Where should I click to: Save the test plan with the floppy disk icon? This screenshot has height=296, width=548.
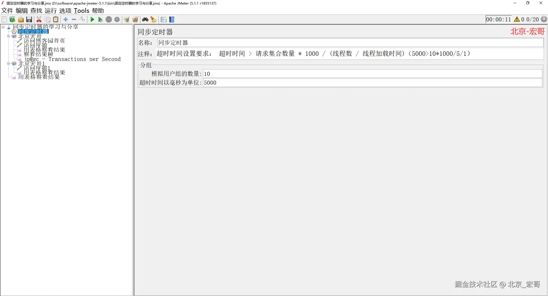(x=29, y=19)
